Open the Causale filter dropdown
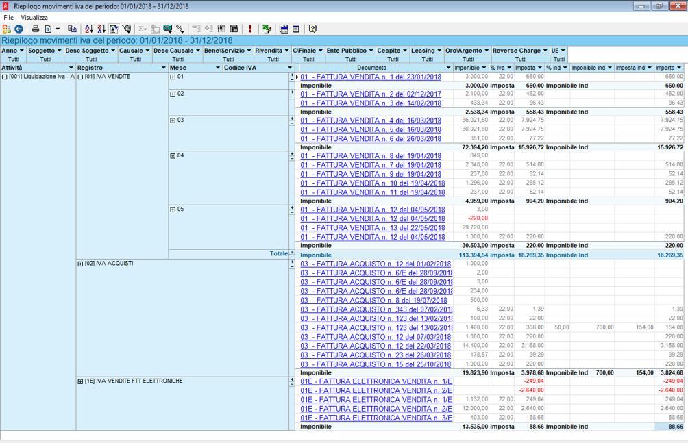The width and height of the screenshot is (688, 443). [147, 51]
